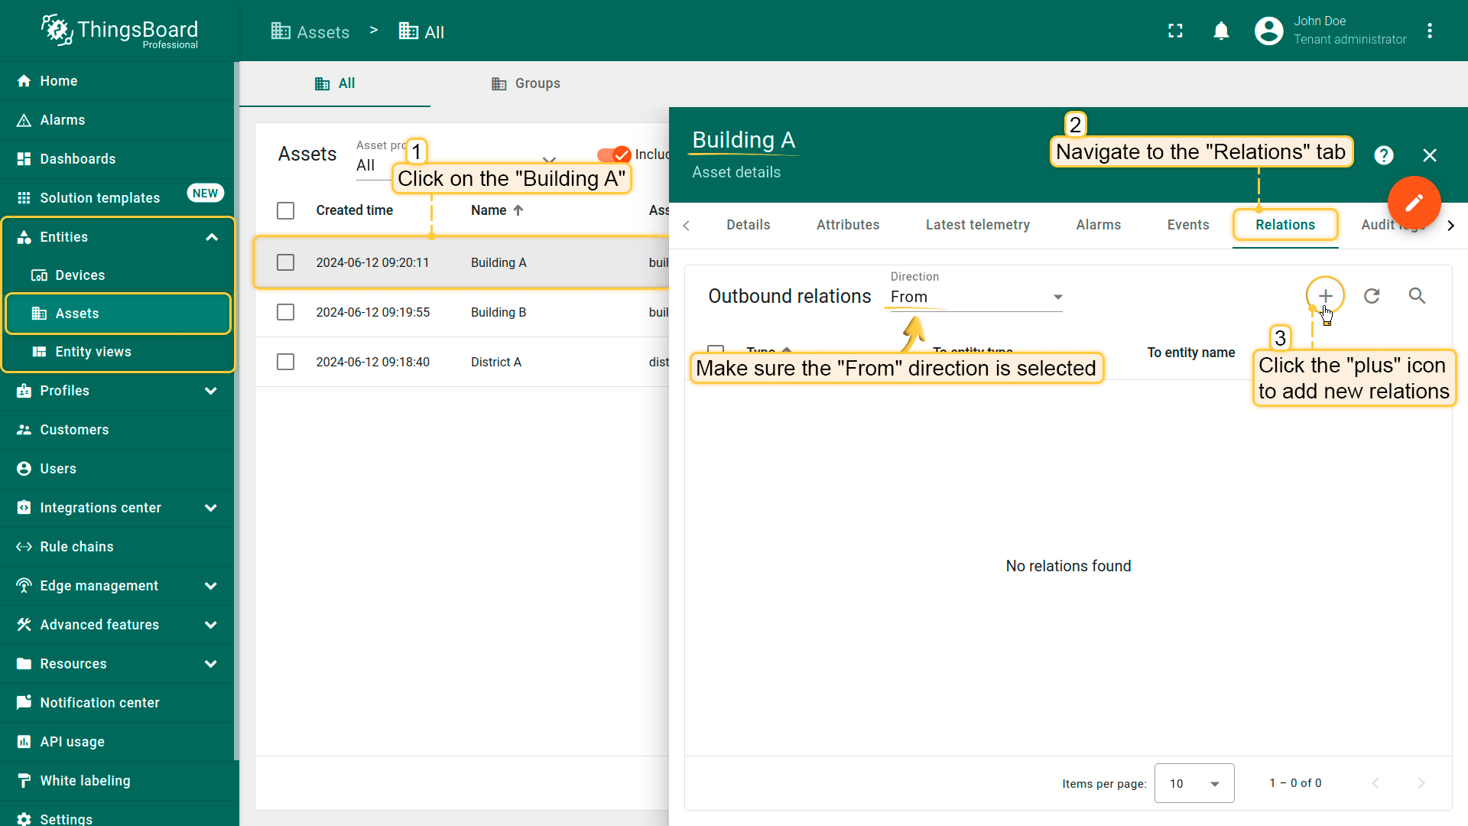Open the Groups tab
1468x826 pixels.
point(526,83)
